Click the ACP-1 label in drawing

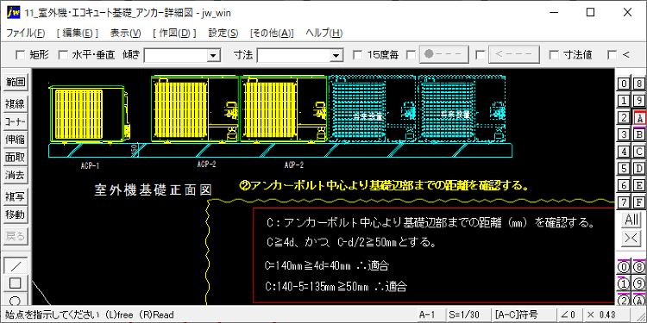[90, 166]
